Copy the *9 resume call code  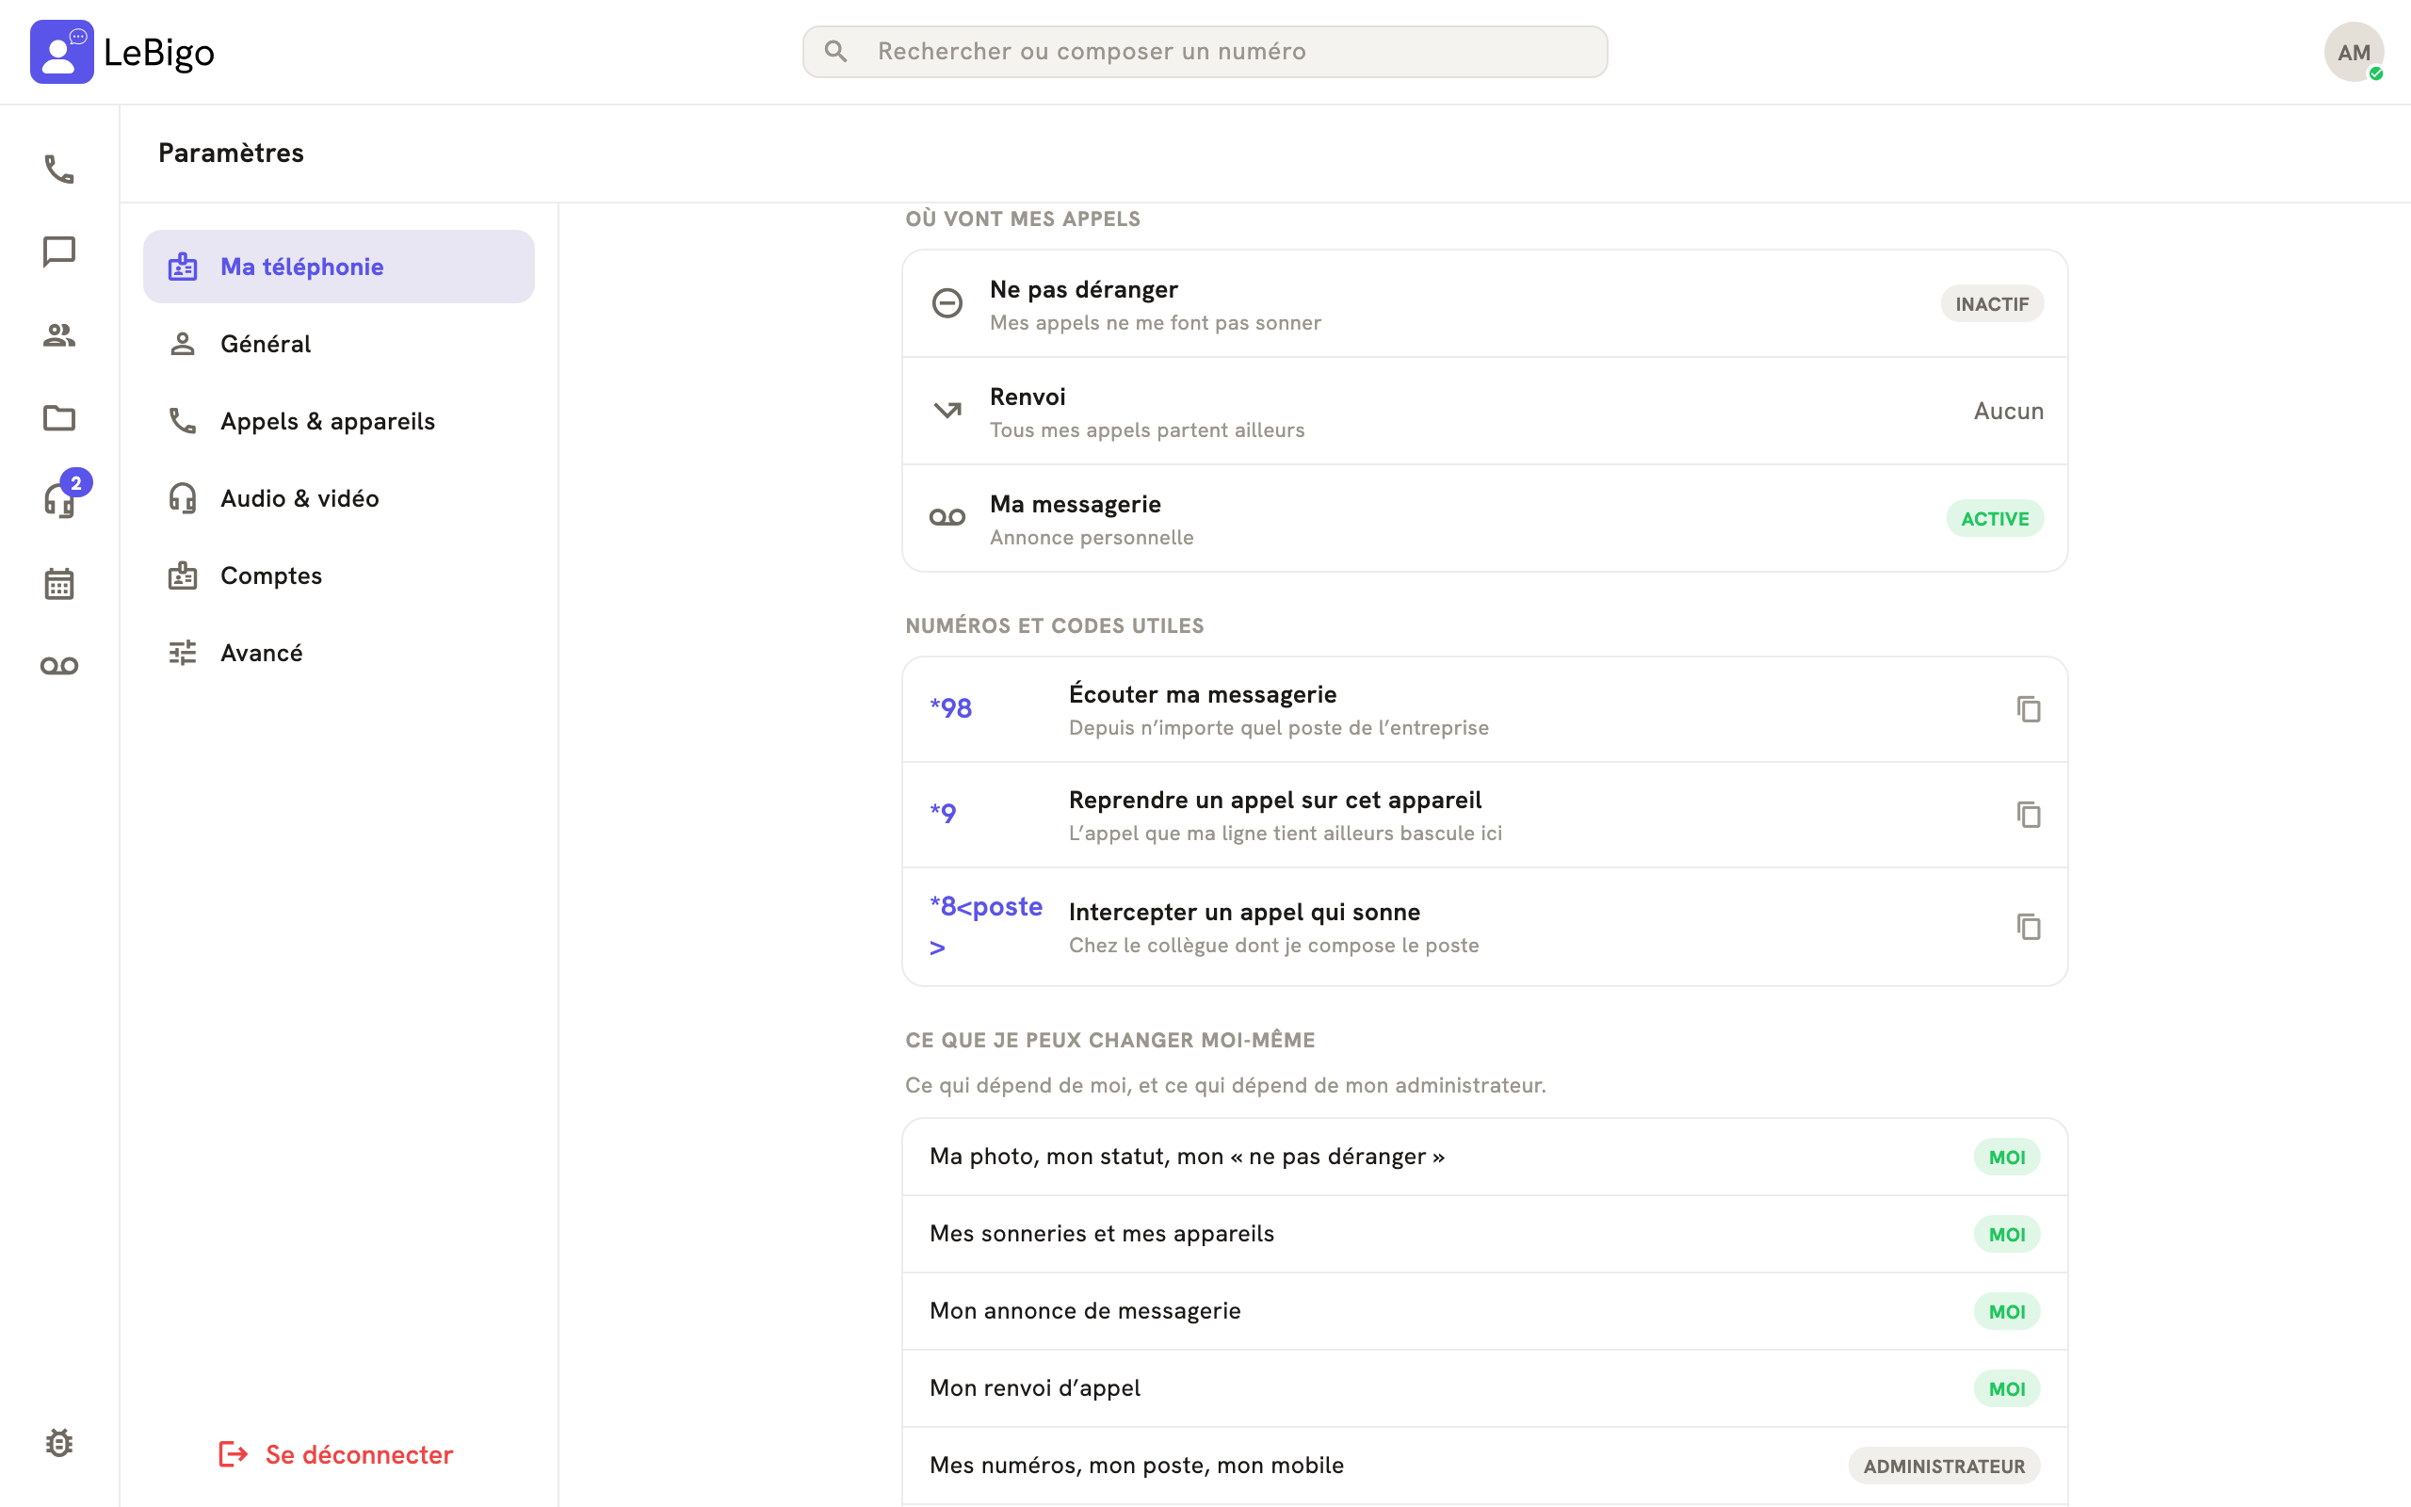[x=2029, y=815]
